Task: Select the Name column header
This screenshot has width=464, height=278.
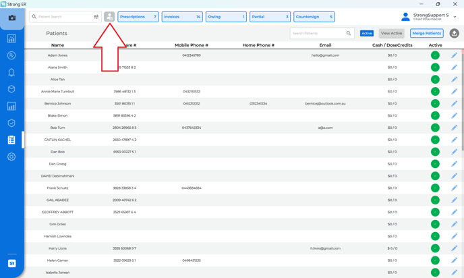Action: click(57, 45)
